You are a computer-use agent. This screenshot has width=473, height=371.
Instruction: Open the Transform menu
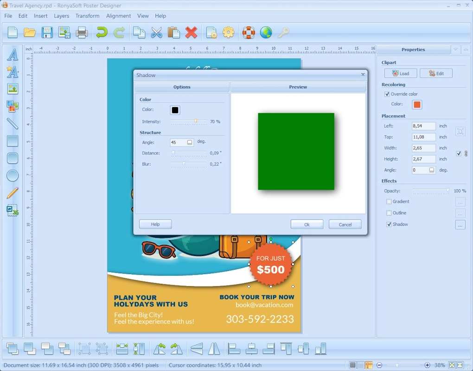(87, 16)
